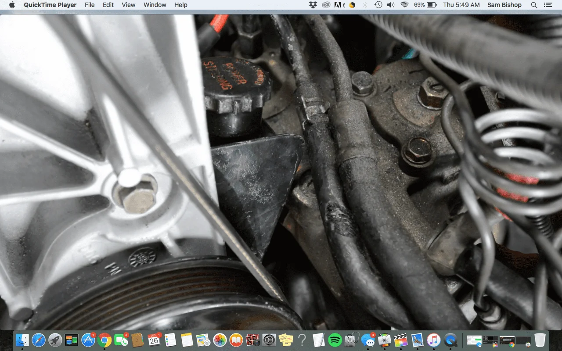Launch Spotify from the Dock
The image size is (562, 351).
[x=335, y=340]
